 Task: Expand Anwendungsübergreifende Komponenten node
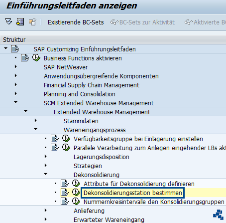click(x=16, y=76)
